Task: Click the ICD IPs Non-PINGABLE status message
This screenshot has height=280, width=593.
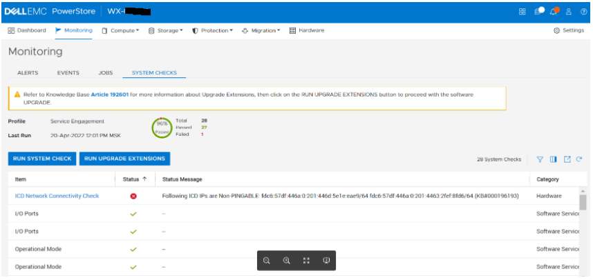Action: 340,196
